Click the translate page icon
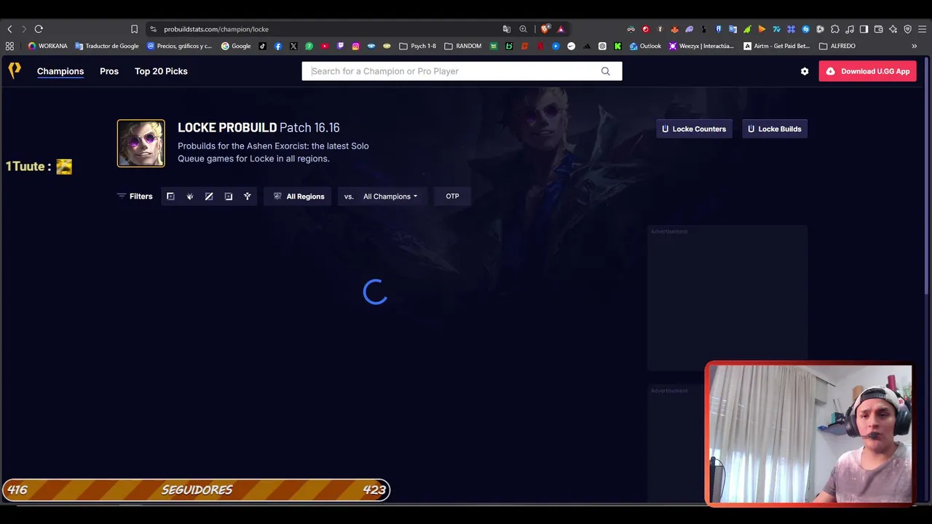 (x=507, y=29)
